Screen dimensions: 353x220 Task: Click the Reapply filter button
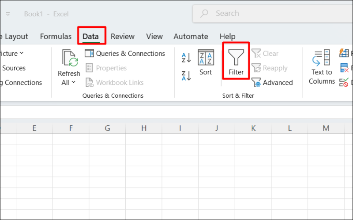[x=270, y=68]
